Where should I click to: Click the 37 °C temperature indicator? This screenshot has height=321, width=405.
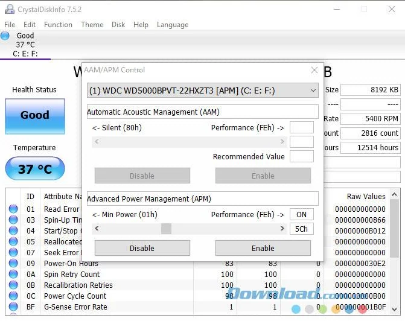pos(35,168)
